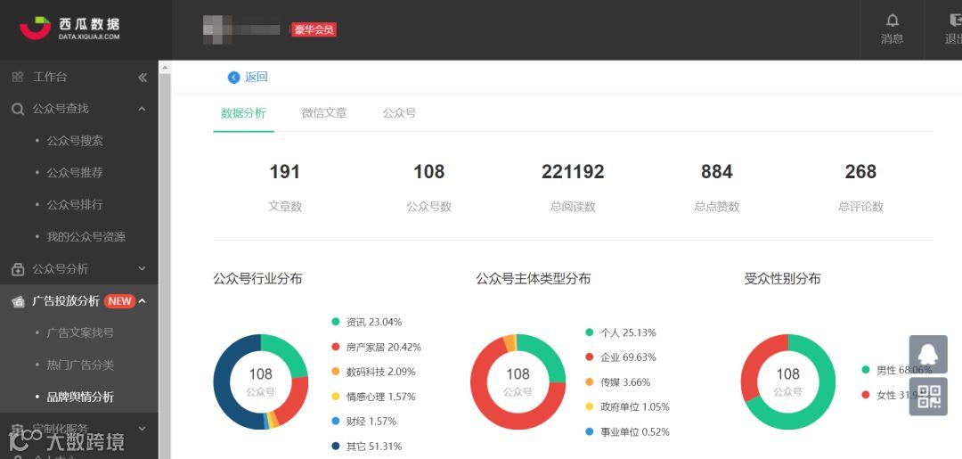Image resolution: width=962 pixels, height=459 pixels.
Task: Switch to the 公众号 tab
Action: [x=399, y=113]
